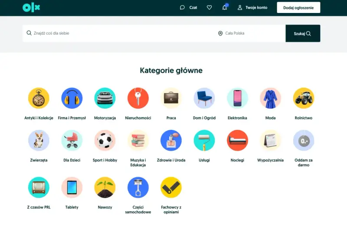The image size is (347, 235).
Task: Select Nieruchomości key icon
Action: tap(138, 98)
